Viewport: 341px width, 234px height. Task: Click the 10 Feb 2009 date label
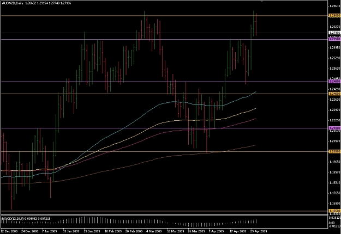coord(113,231)
